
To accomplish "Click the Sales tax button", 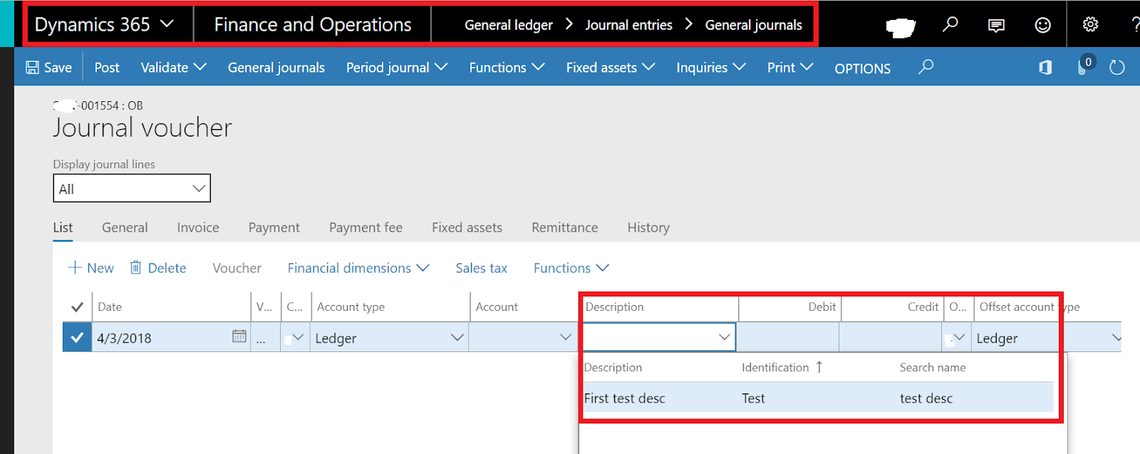I will pyautogui.click(x=482, y=268).
